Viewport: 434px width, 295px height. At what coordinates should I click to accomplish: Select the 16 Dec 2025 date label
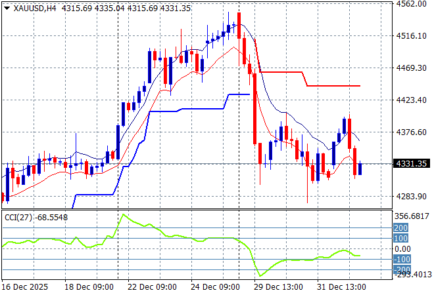pyautogui.click(x=24, y=287)
